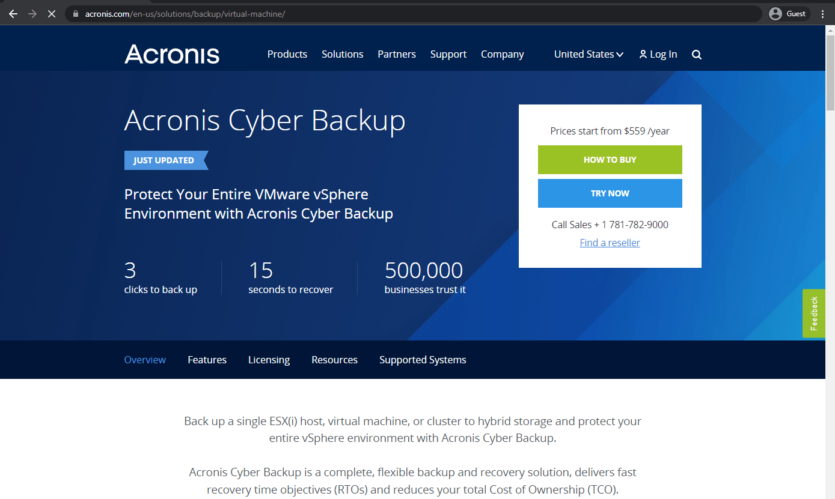
Task: Select the Supported Systems tab
Action: click(x=422, y=359)
